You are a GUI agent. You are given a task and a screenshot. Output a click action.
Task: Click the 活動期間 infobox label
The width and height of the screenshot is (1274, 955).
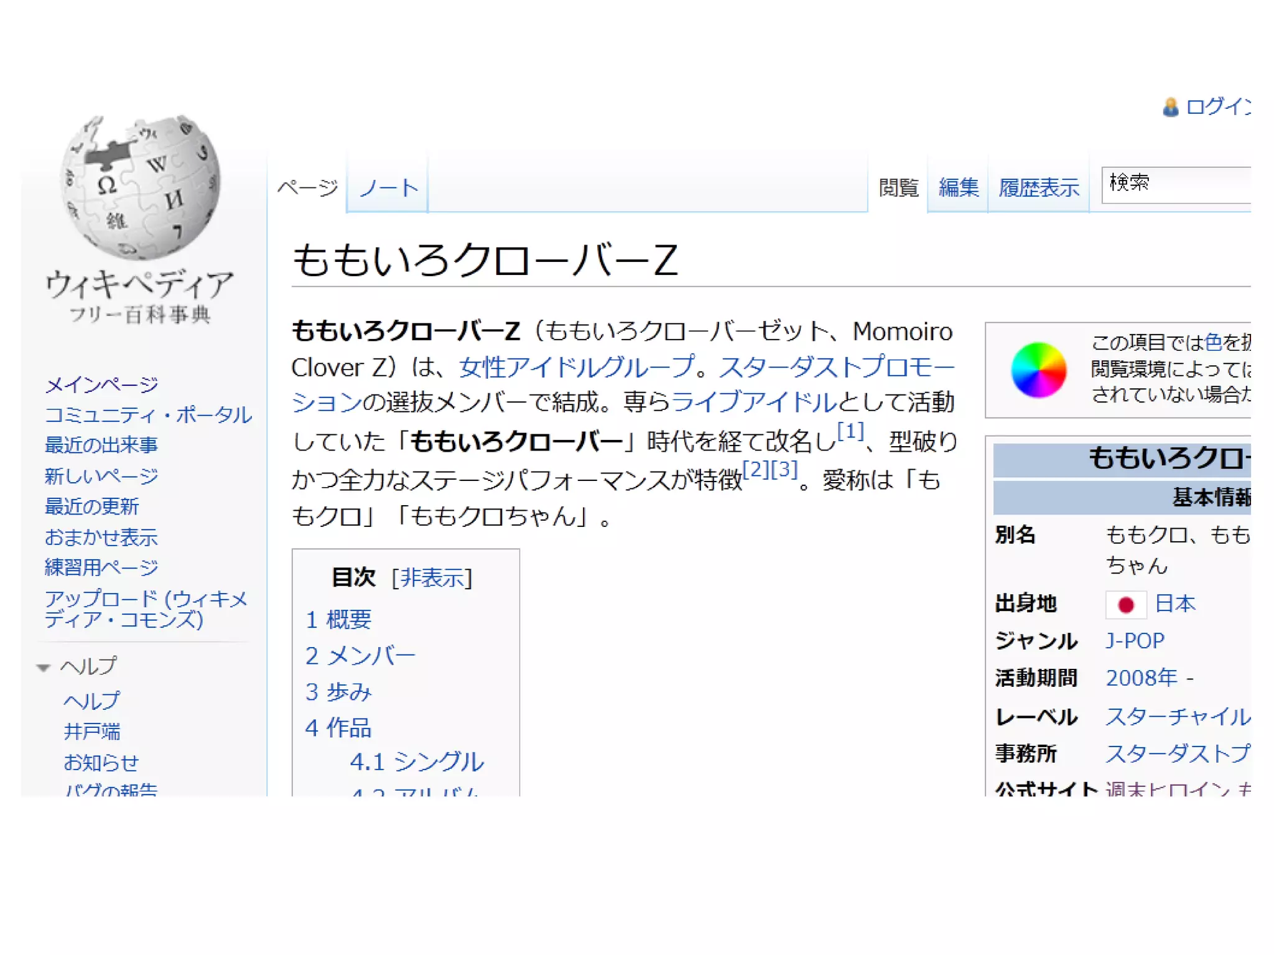(x=1036, y=678)
